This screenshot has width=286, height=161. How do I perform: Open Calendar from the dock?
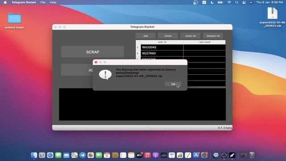tap(107, 155)
